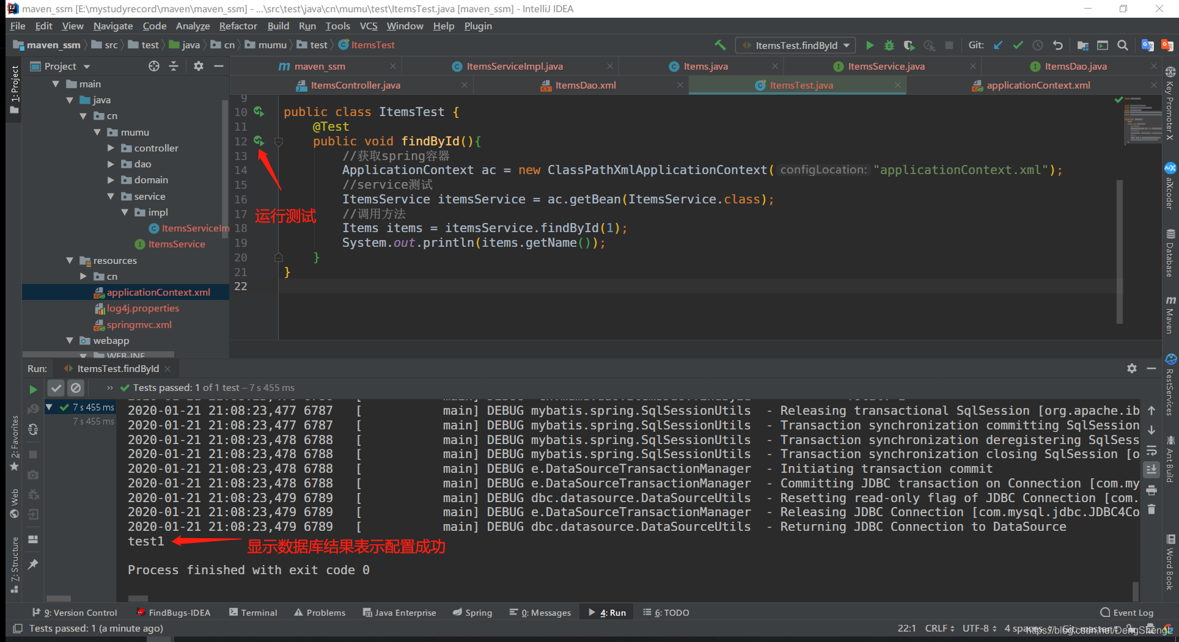Click the run class gutter icon on line 10

pos(259,112)
